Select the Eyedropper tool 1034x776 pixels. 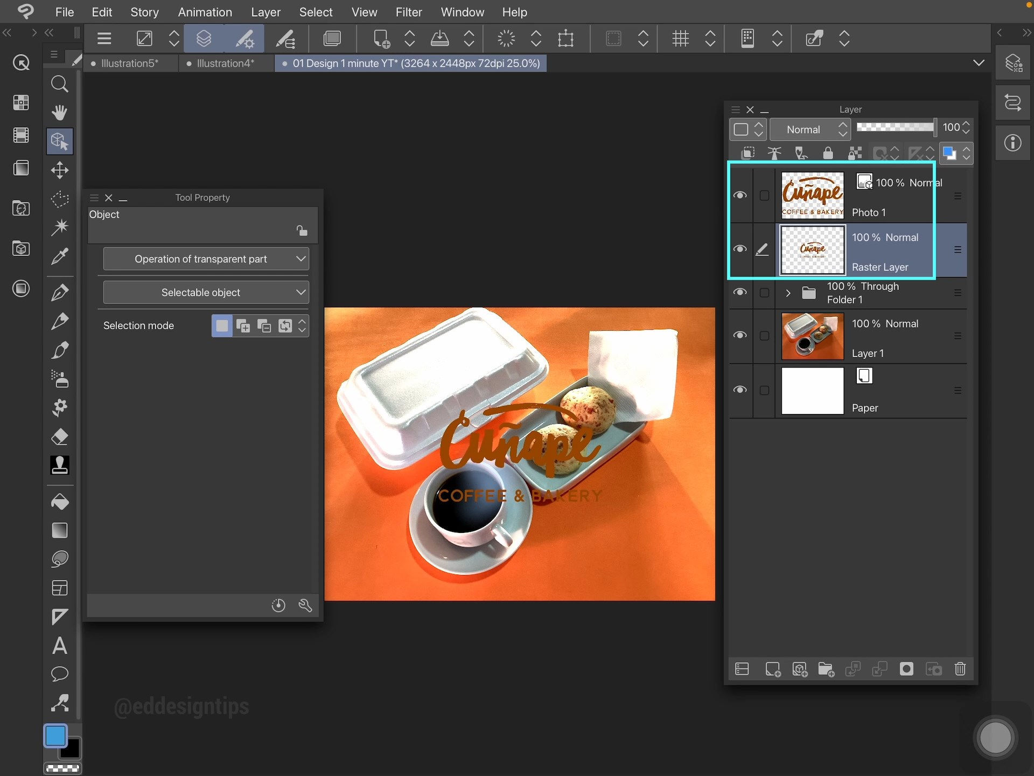point(59,255)
